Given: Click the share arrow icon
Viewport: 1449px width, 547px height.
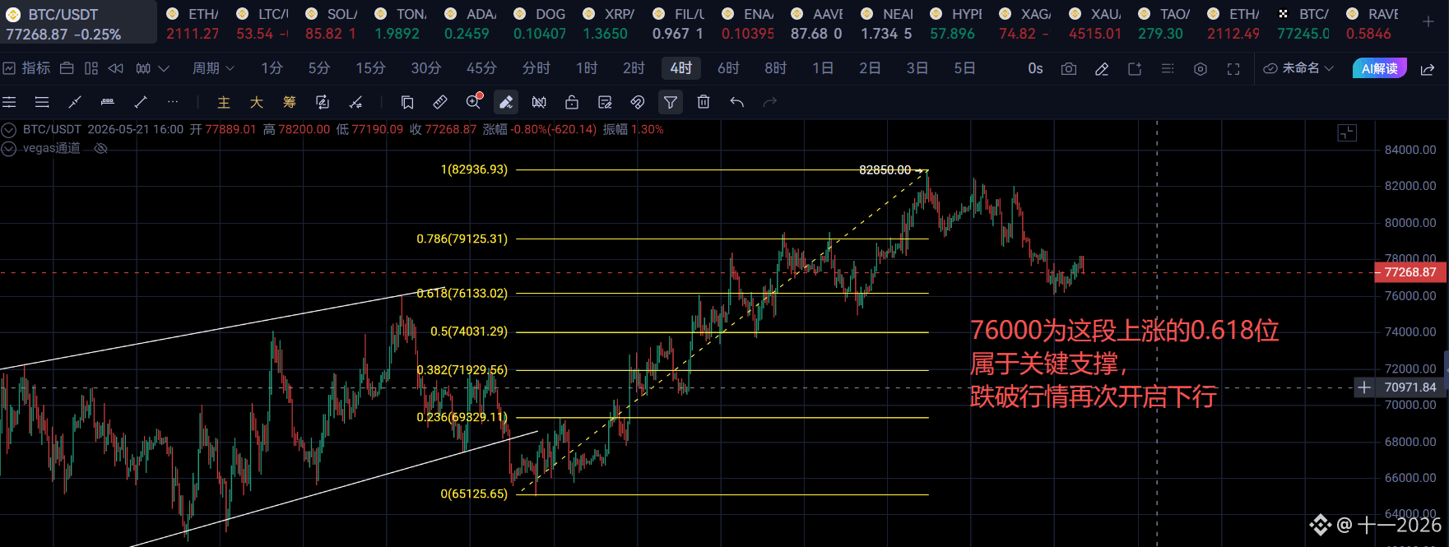Looking at the screenshot, I should [x=1428, y=69].
